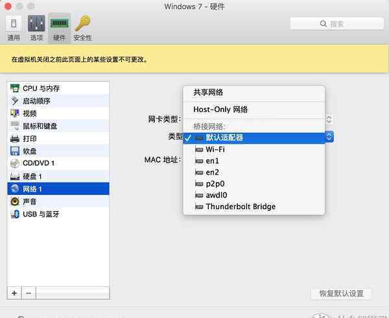Click the awdl0 adapter icon
This screenshot has width=389, height=318.
click(199, 196)
